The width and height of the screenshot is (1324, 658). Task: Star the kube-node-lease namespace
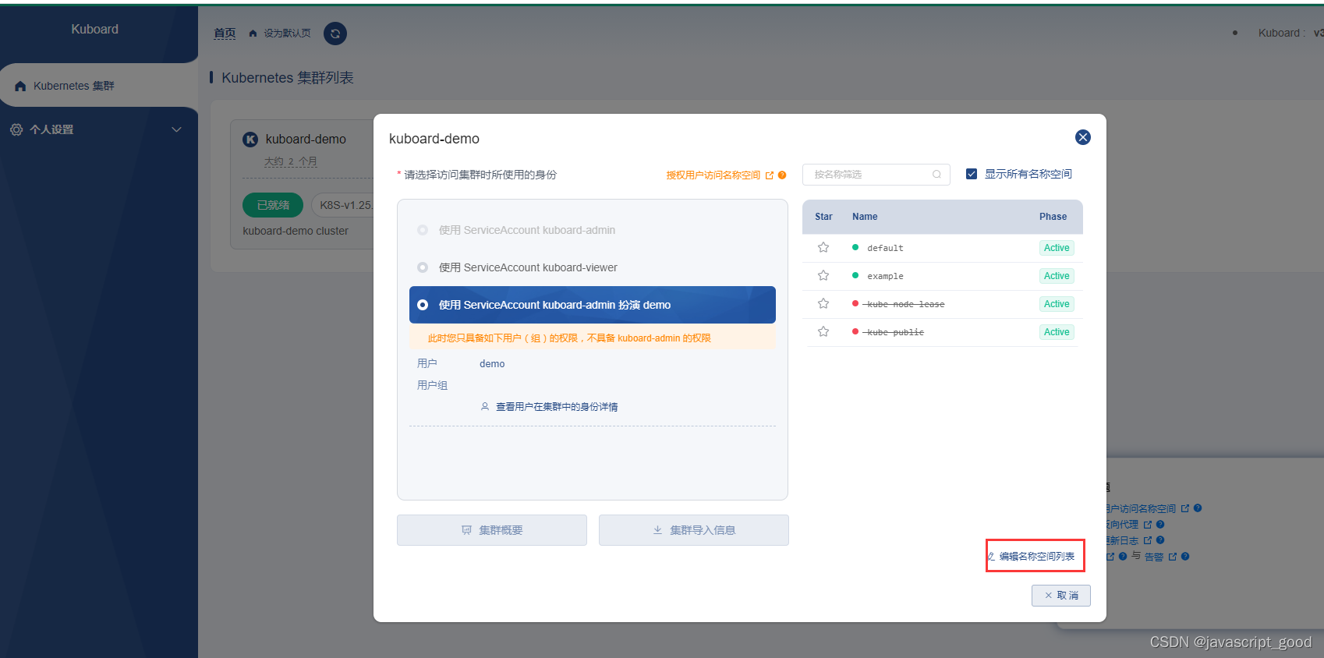(x=823, y=304)
